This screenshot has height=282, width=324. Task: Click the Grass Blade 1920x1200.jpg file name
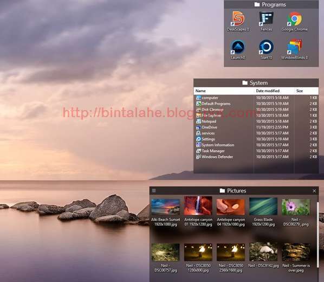(x=263, y=222)
